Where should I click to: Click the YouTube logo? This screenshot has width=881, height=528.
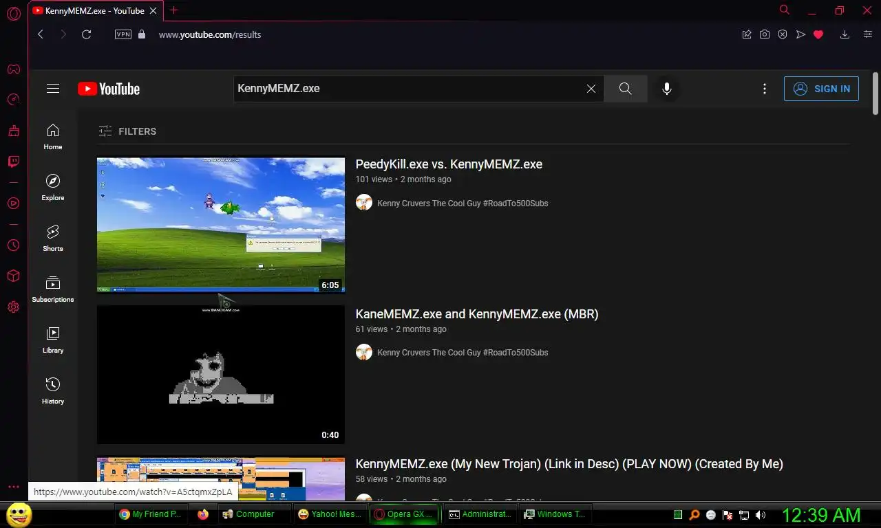(109, 89)
